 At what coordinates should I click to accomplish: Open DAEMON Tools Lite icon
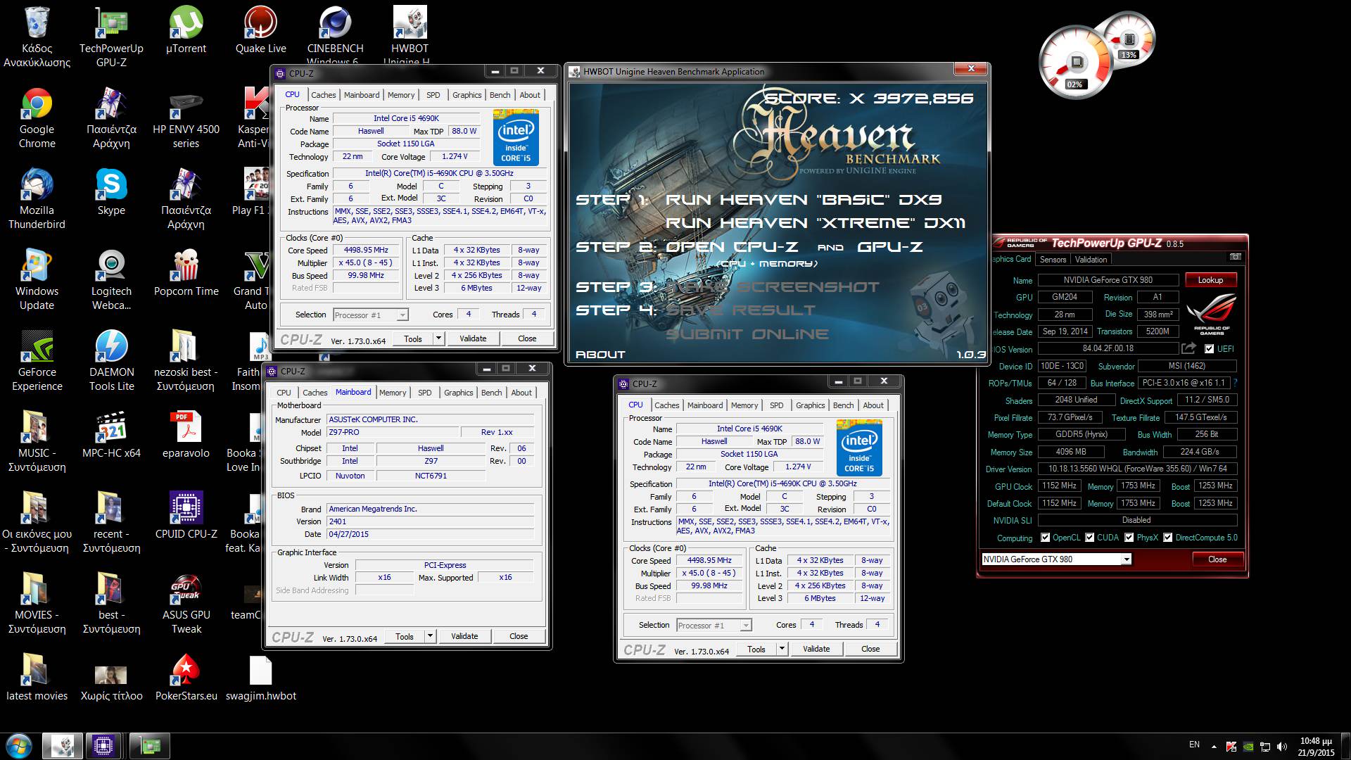[111, 360]
